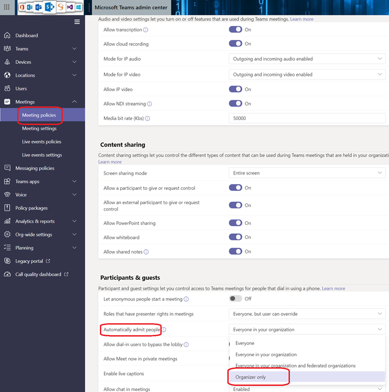Enable Let anonymous people start a meeting
Viewport: 389px width, 392px height.
click(x=236, y=299)
